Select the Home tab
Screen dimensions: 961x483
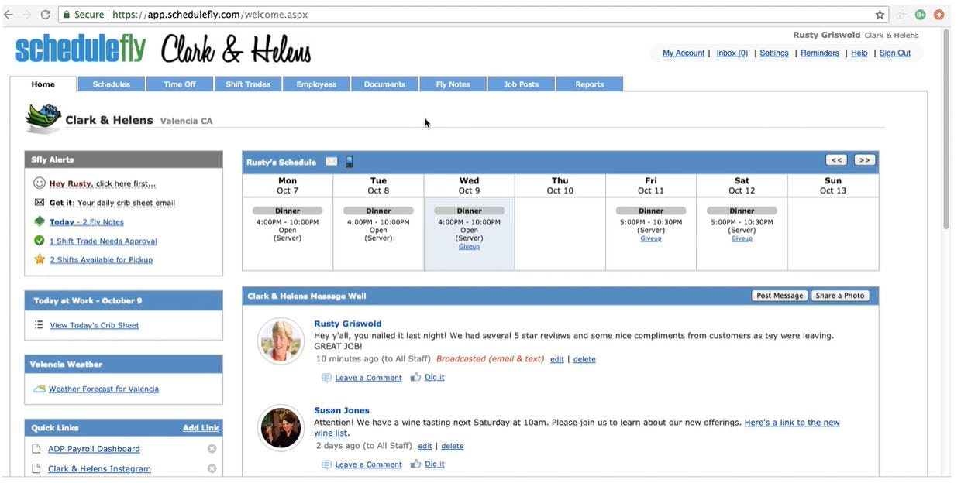click(x=43, y=84)
